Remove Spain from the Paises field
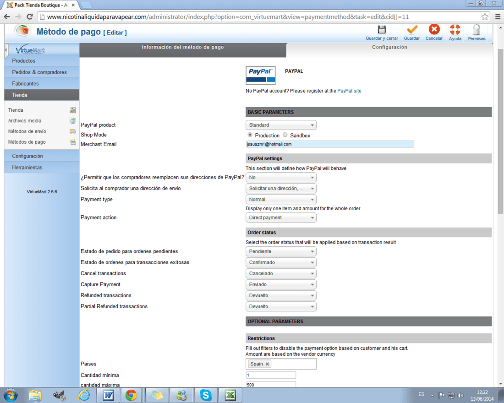The image size is (504, 403). (x=267, y=364)
